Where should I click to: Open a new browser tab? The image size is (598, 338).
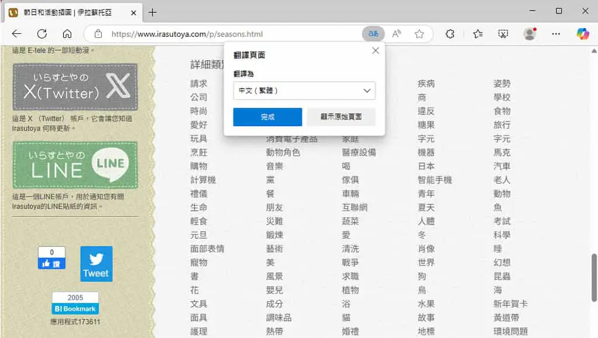pos(152,13)
